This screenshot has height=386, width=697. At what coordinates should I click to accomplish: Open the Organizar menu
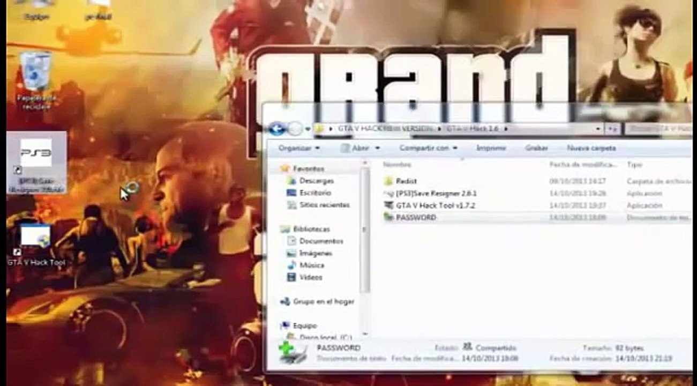tap(299, 148)
